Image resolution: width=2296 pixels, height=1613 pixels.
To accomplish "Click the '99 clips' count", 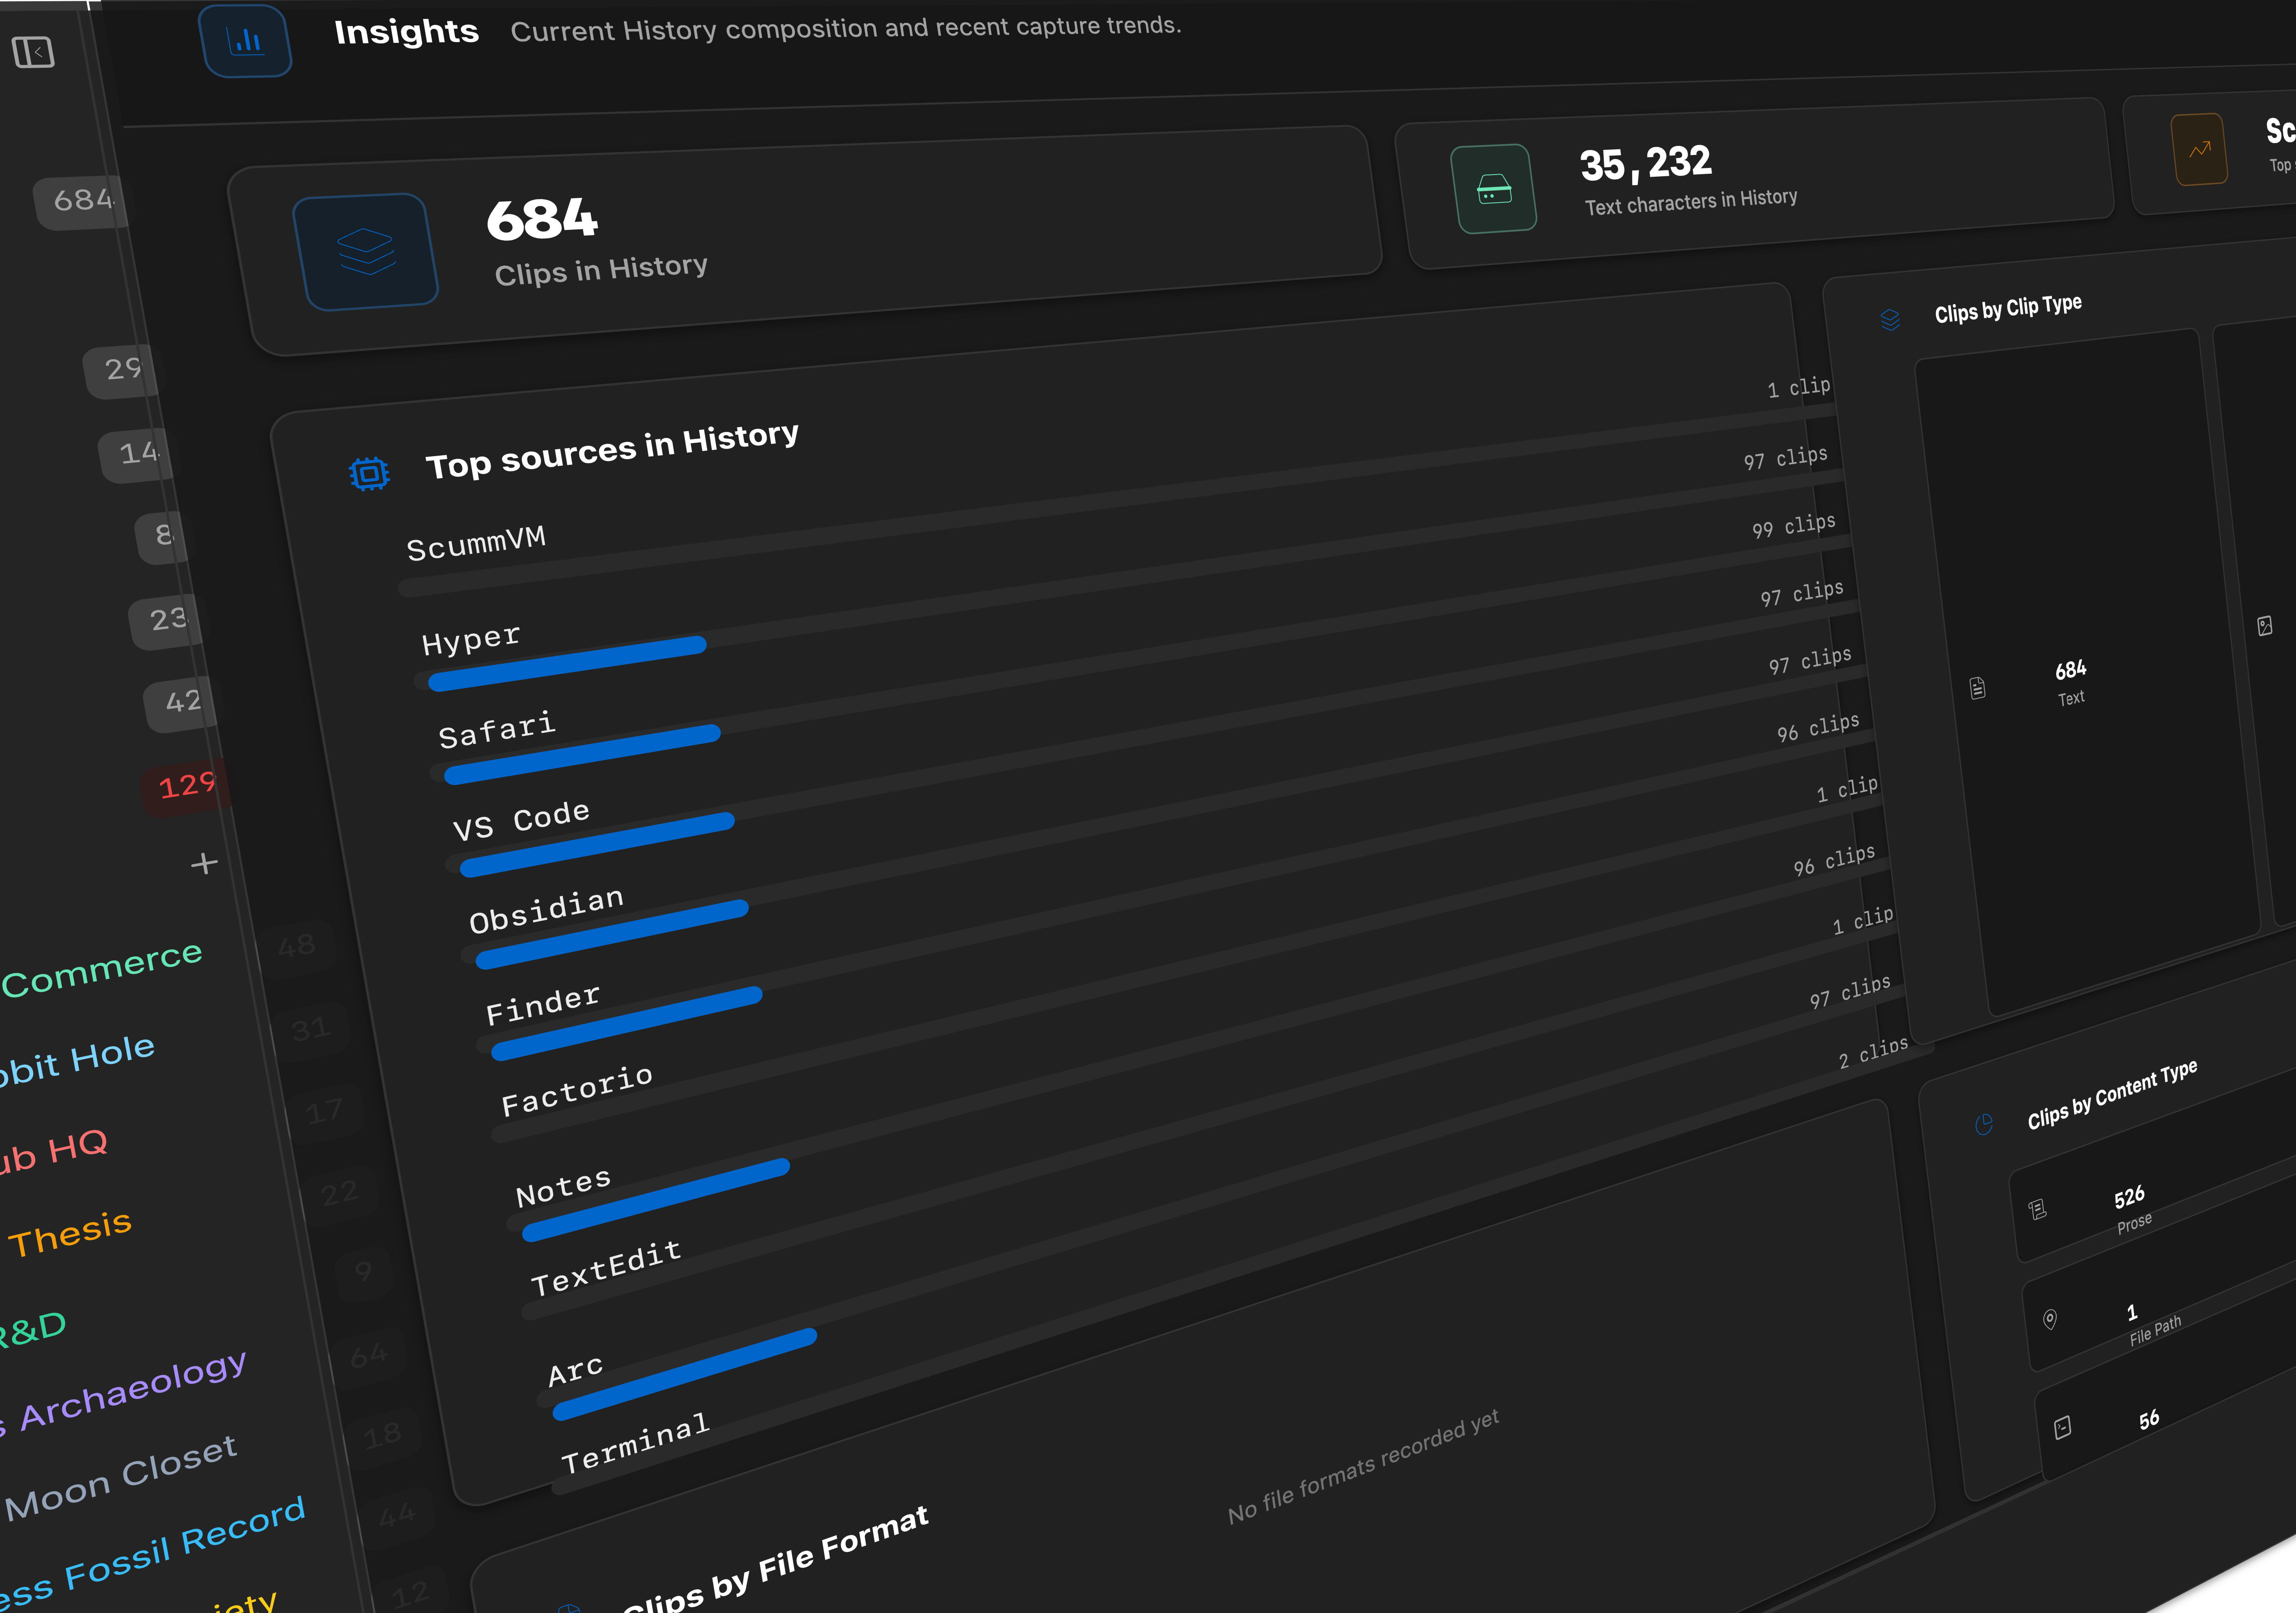I will coord(1793,526).
